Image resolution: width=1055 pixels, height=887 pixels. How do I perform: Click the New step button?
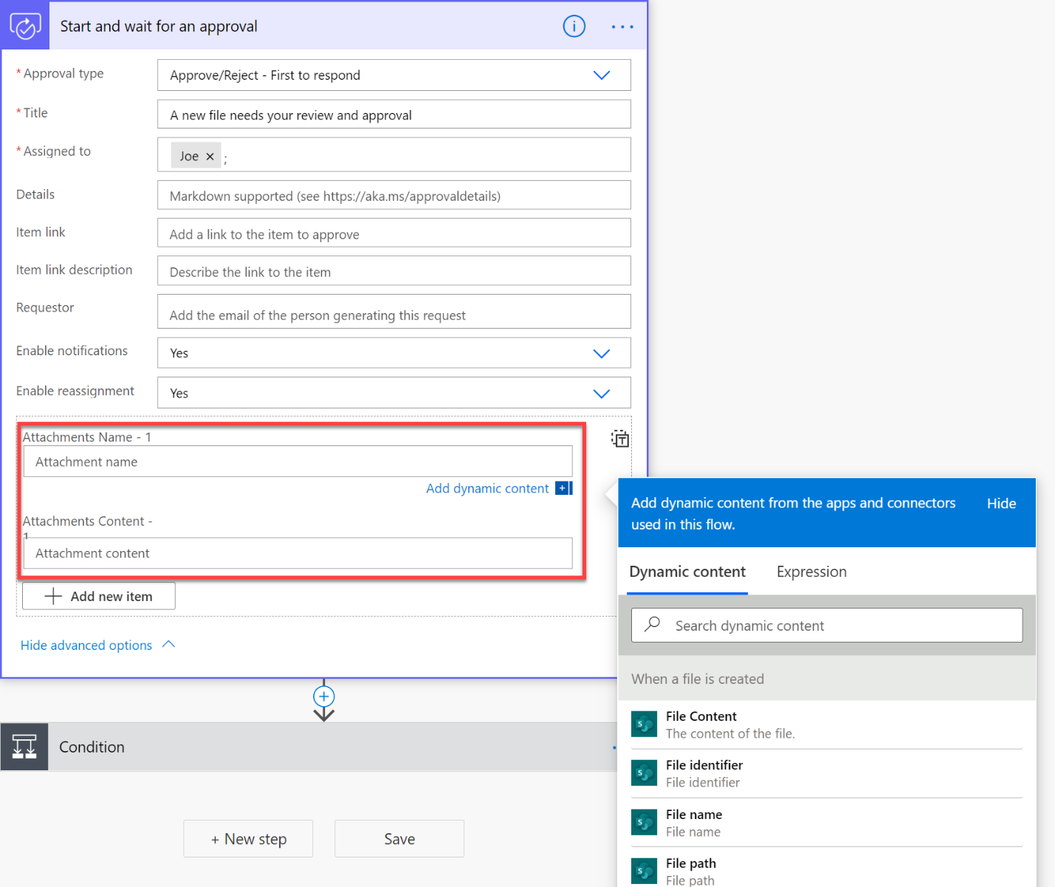[x=248, y=839]
